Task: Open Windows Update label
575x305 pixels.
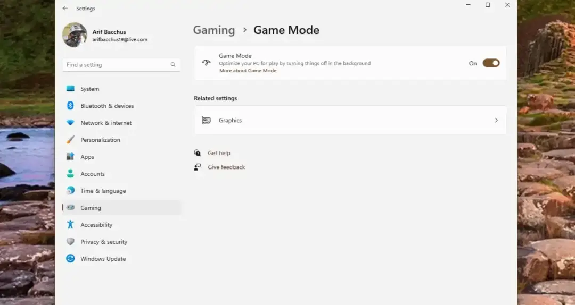Action: click(x=103, y=258)
